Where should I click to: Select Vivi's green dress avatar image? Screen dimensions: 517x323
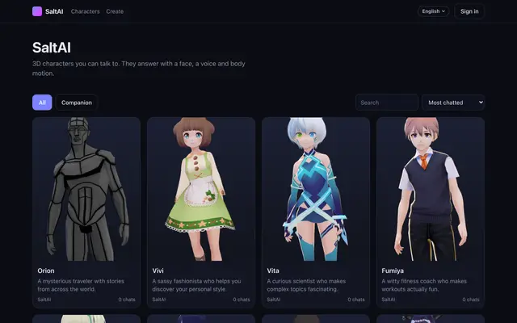(x=201, y=189)
